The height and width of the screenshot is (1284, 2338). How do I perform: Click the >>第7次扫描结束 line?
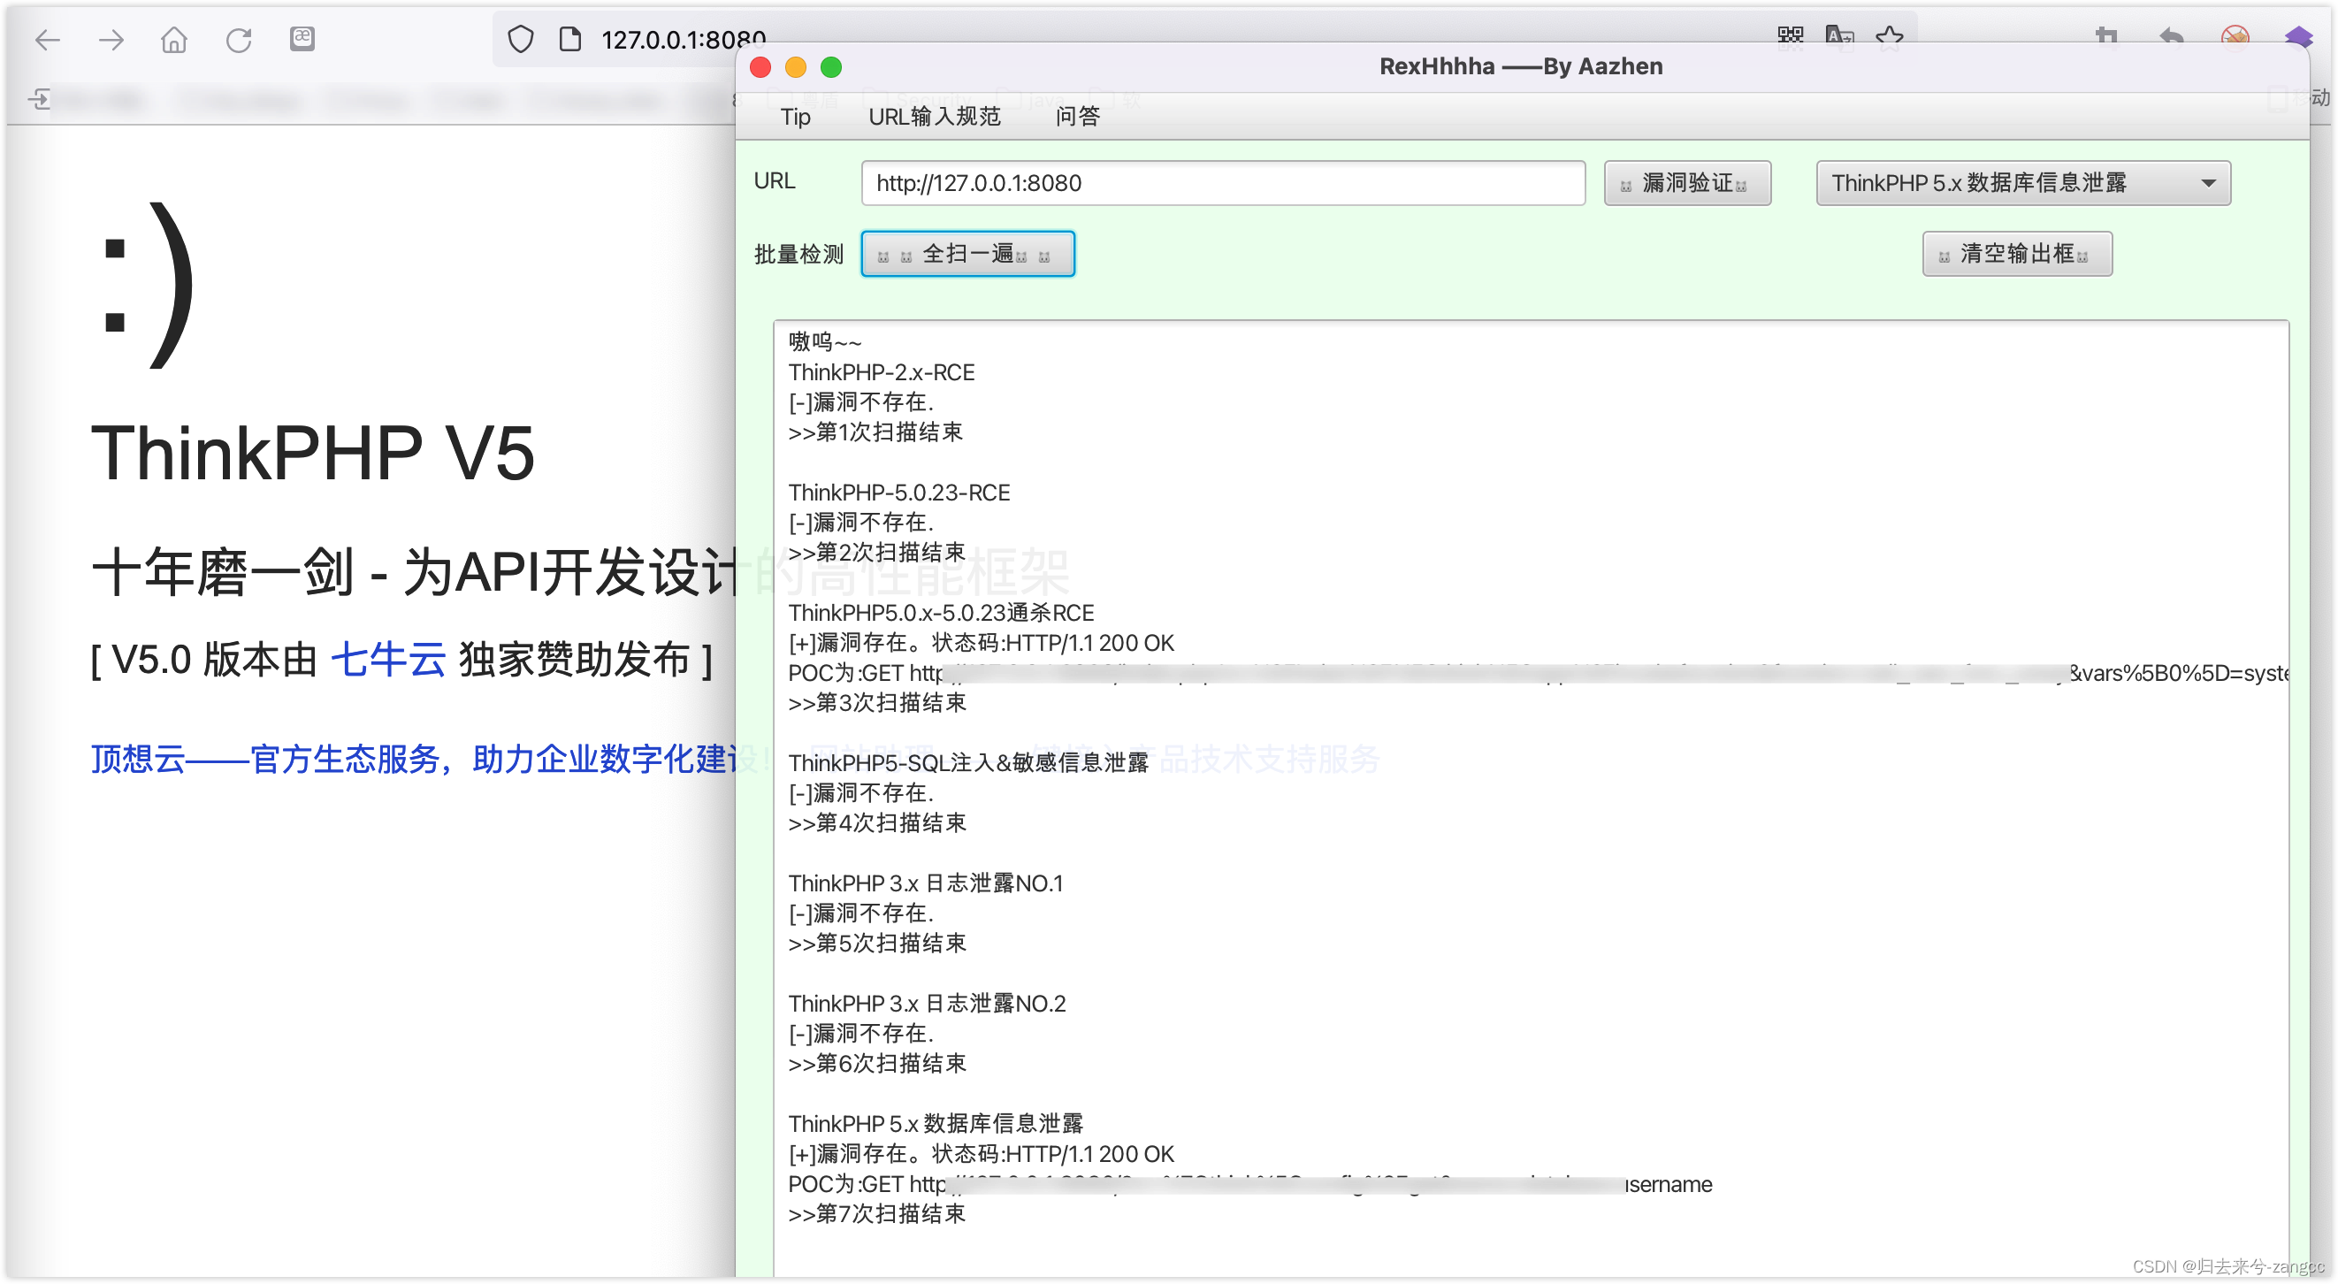click(875, 1214)
